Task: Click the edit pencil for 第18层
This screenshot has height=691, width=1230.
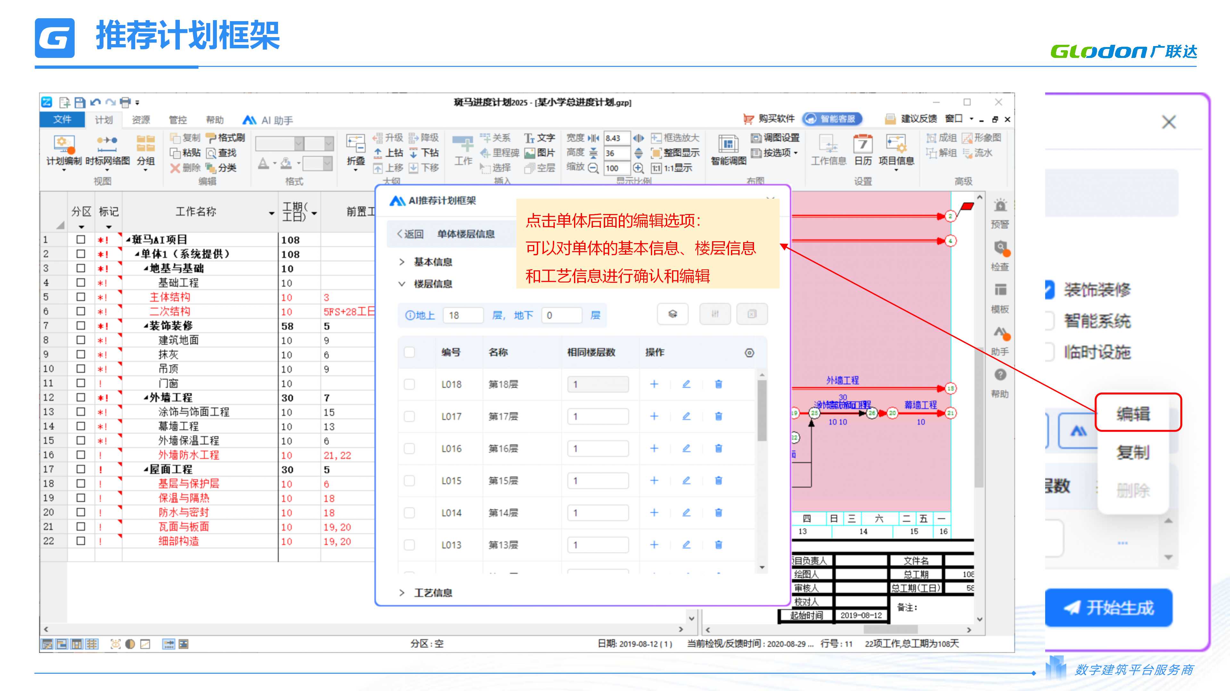Action: click(686, 384)
